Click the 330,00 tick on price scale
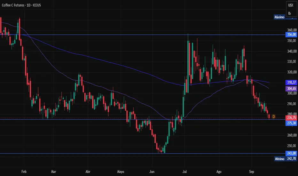Screen dimensions: 298x176 [292, 61]
